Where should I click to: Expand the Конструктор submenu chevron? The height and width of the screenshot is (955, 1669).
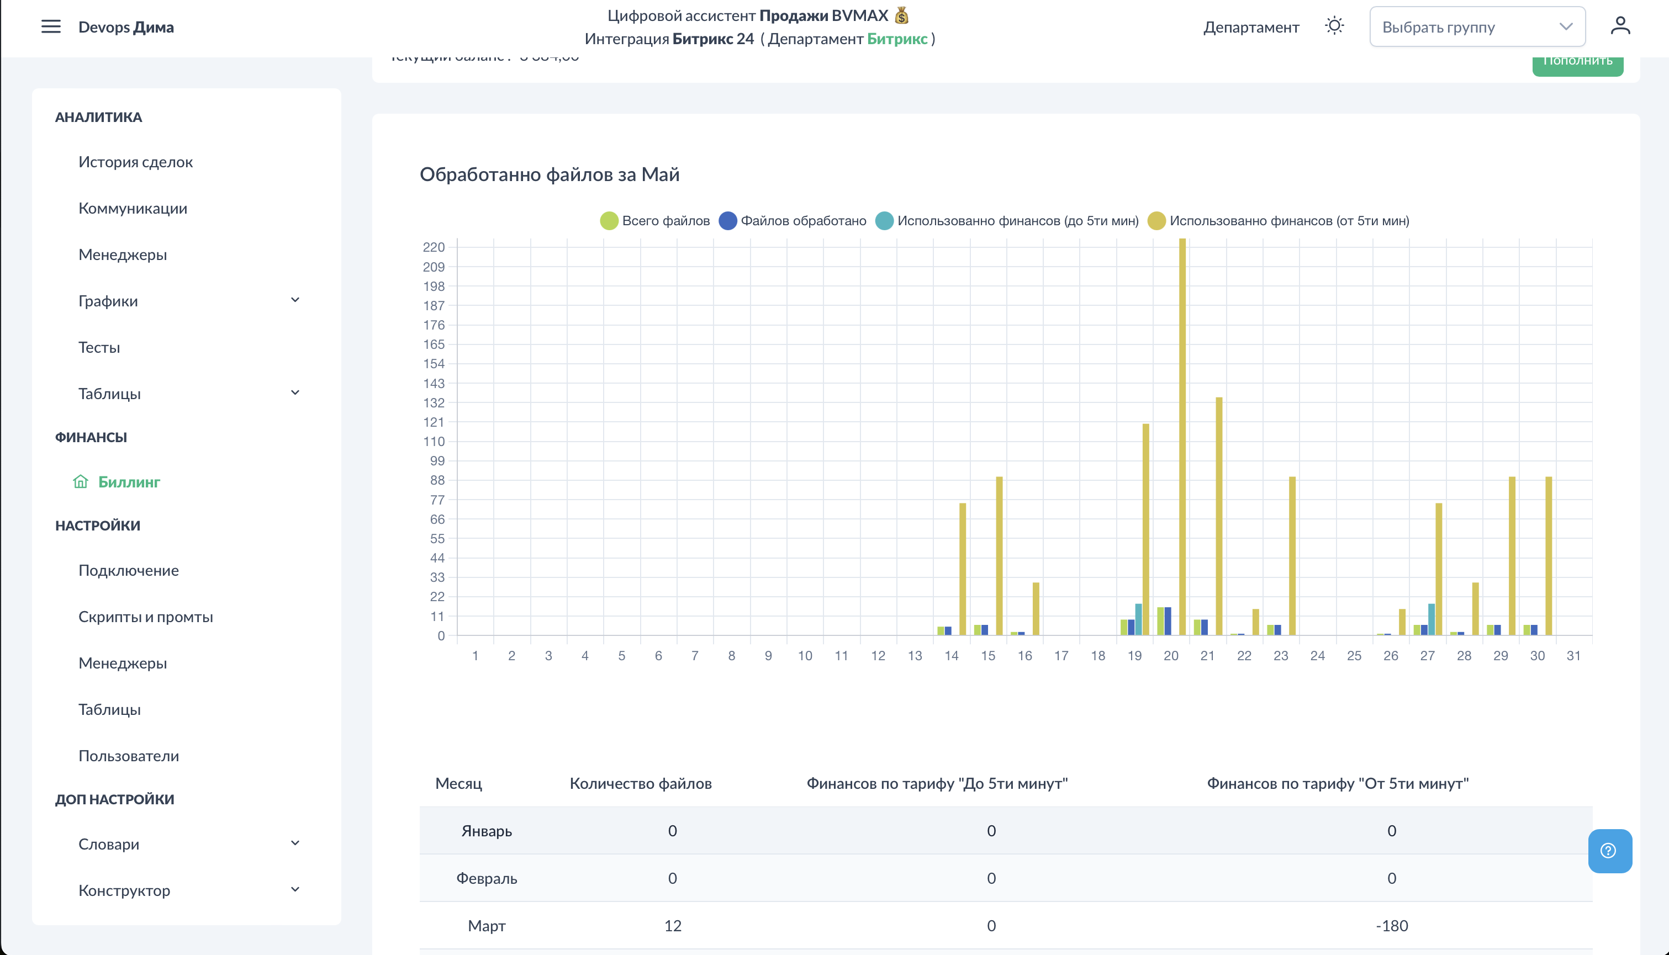pyautogui.click(x=294, y=889)
